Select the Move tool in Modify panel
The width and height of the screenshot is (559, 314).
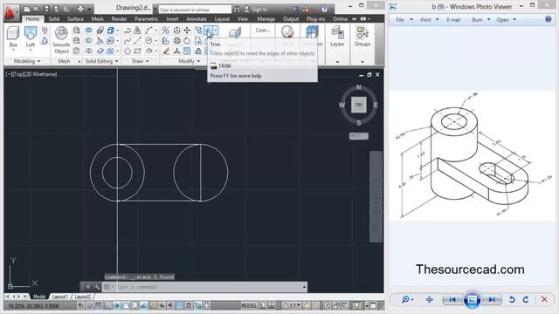(187, 31)
